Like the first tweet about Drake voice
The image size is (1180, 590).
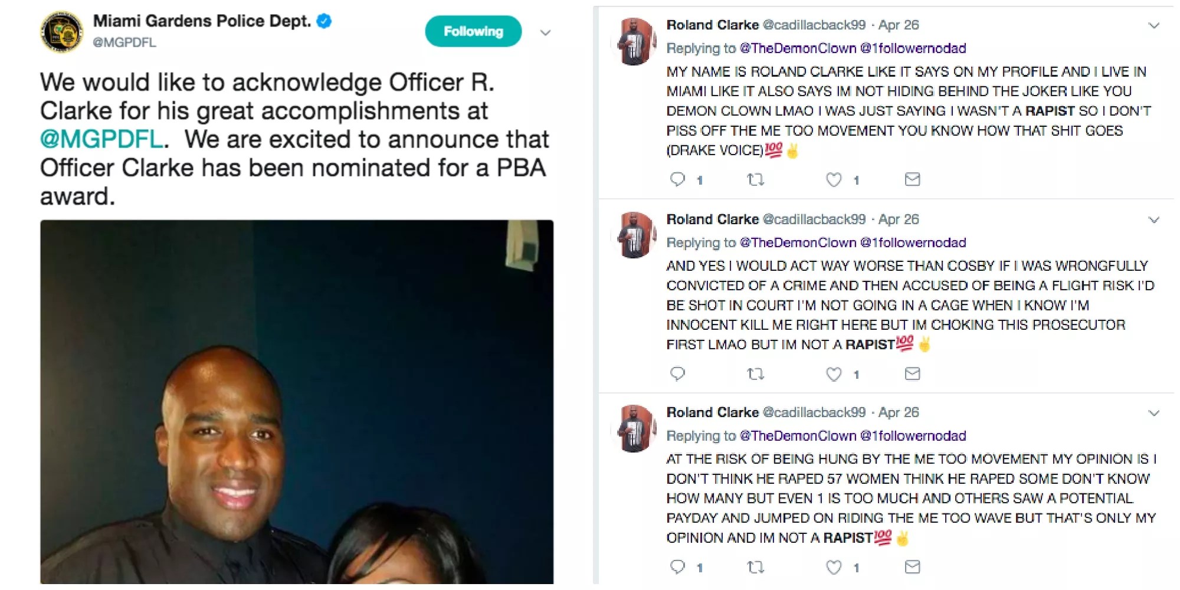(x=834, y=179)
